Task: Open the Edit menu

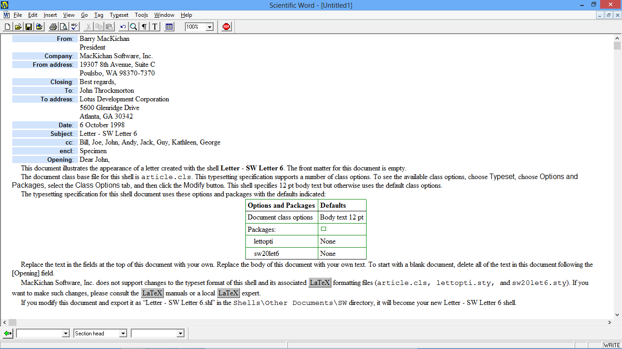Action: [x=32, y=15]
